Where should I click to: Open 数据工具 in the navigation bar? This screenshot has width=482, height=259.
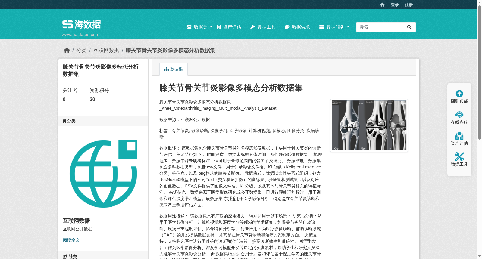263,27
